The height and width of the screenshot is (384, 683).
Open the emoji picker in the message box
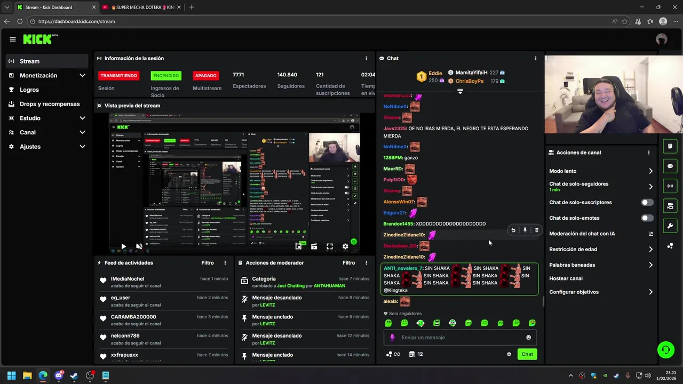click(529, 337)
